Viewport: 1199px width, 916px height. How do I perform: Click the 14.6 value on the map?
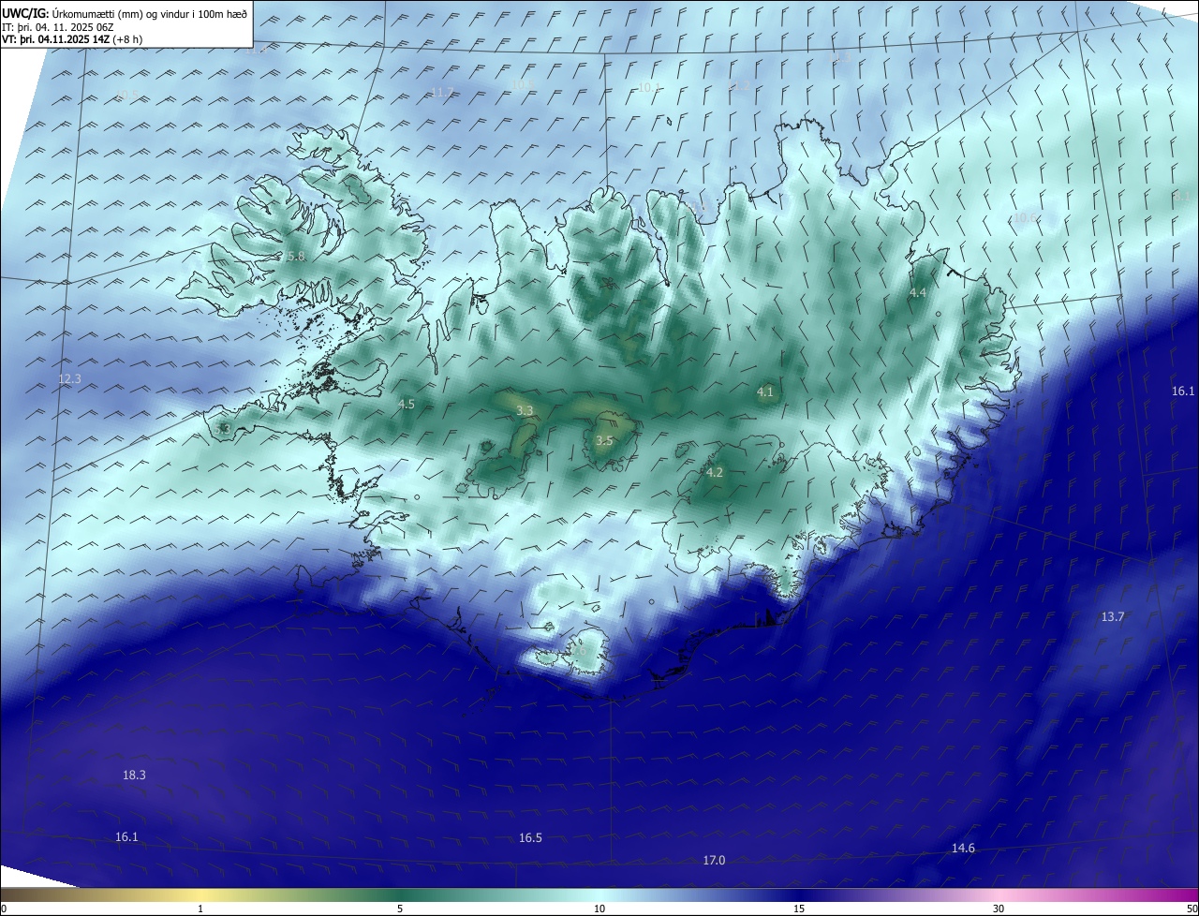[x=963, y=848]
